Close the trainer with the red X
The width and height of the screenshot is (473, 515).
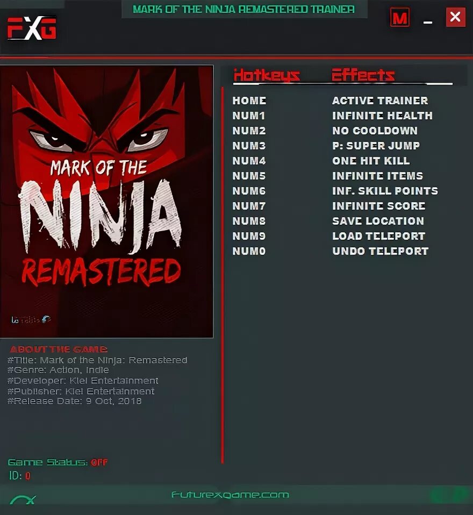456,17
